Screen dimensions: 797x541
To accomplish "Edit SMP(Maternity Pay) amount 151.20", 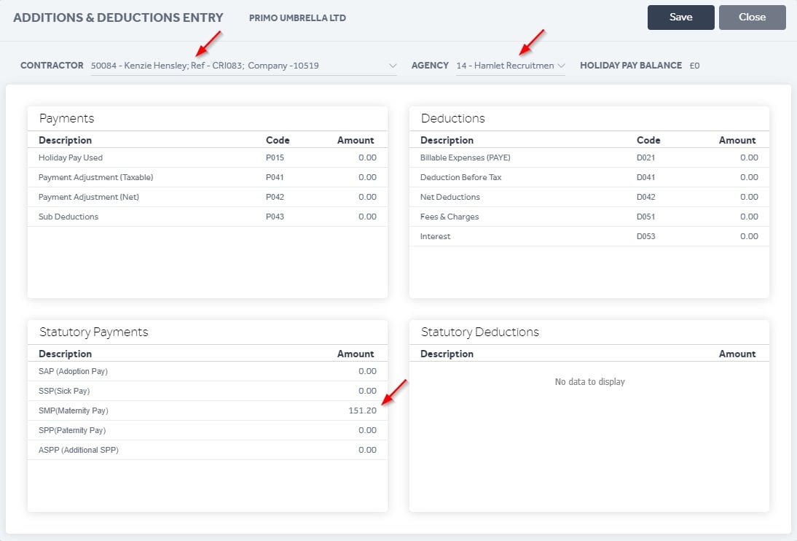I will (x=362, y=410).
